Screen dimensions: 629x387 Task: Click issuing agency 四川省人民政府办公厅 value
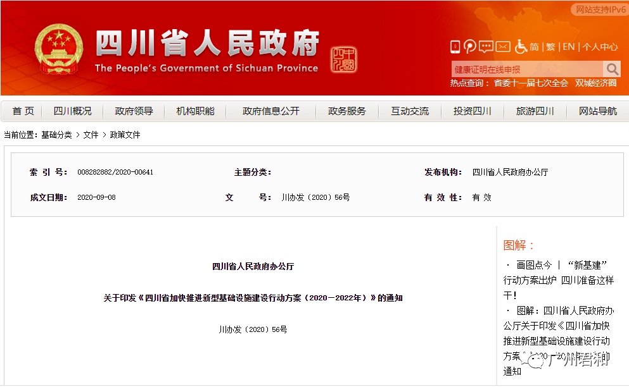click(511, 172)
